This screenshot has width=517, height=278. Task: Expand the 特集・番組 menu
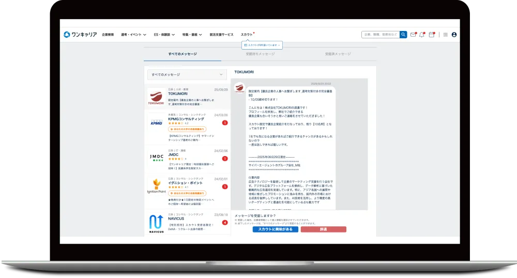click(x=192, y=35)
